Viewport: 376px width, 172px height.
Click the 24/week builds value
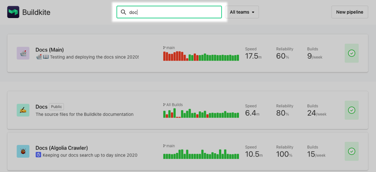pos(317,113)
